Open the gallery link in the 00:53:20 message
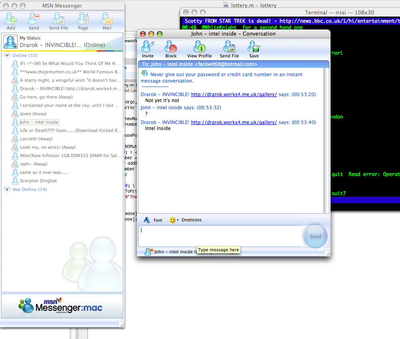 (x=234, y=94)
